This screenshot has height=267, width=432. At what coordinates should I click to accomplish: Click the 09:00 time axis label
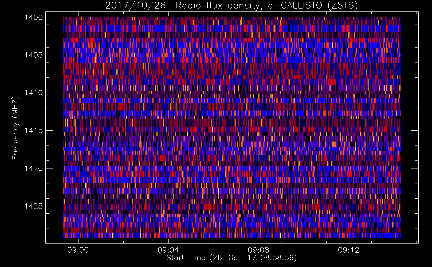78,250
